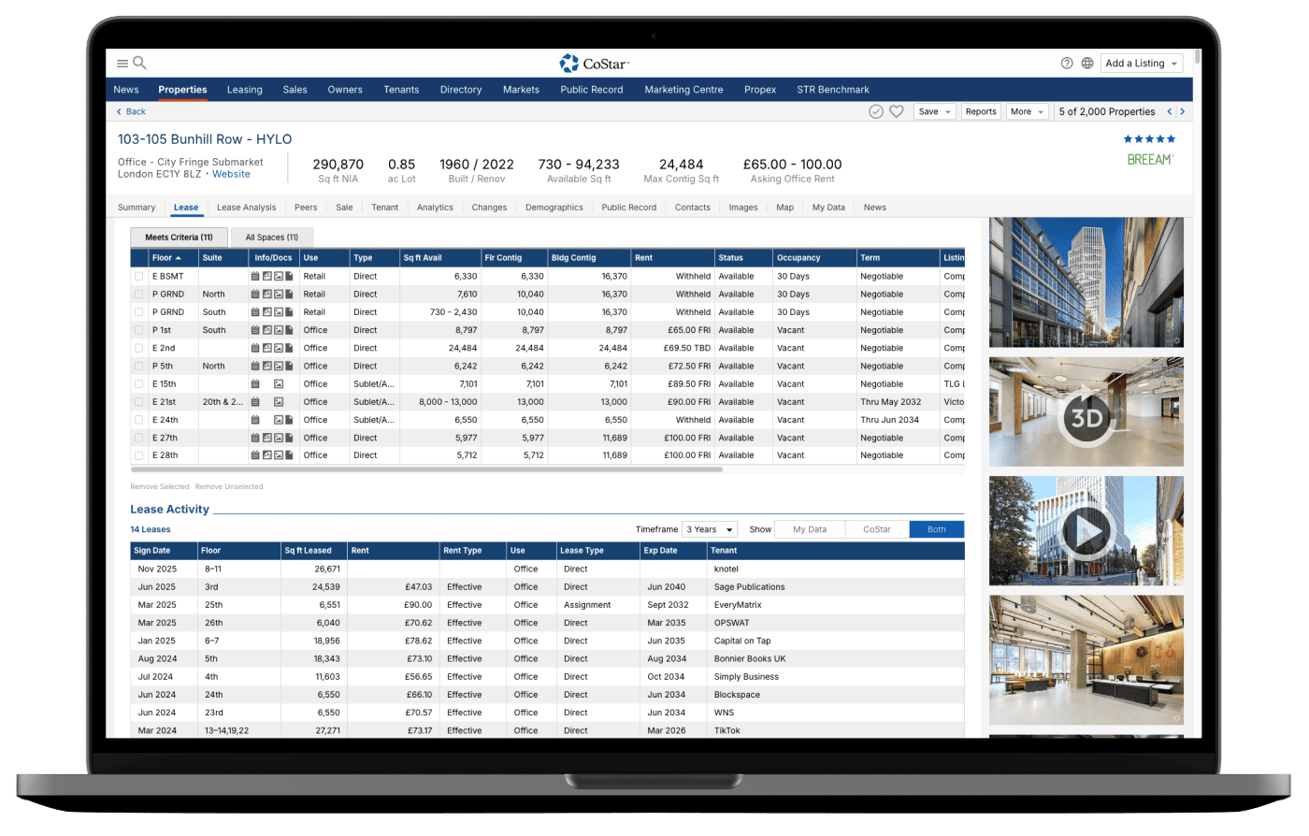Open image icon for E 15th row
Image resolution: width=1309 pixels, height=836 pixels.
pyautogui.click(x=278, y=384)
